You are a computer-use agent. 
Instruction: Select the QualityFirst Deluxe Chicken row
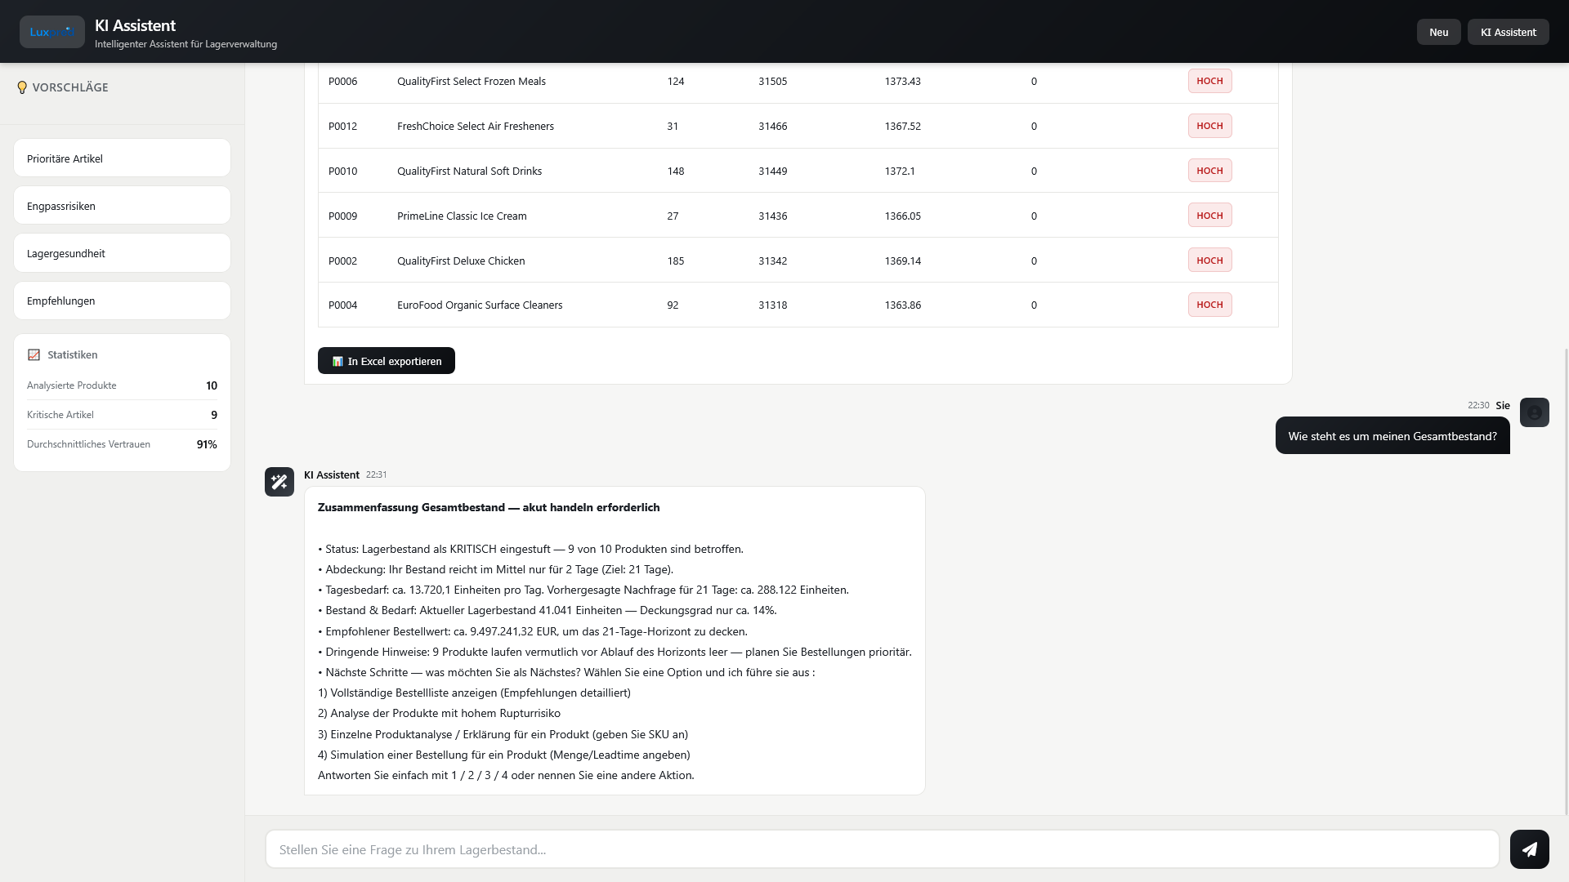click(x=798, y=261)
